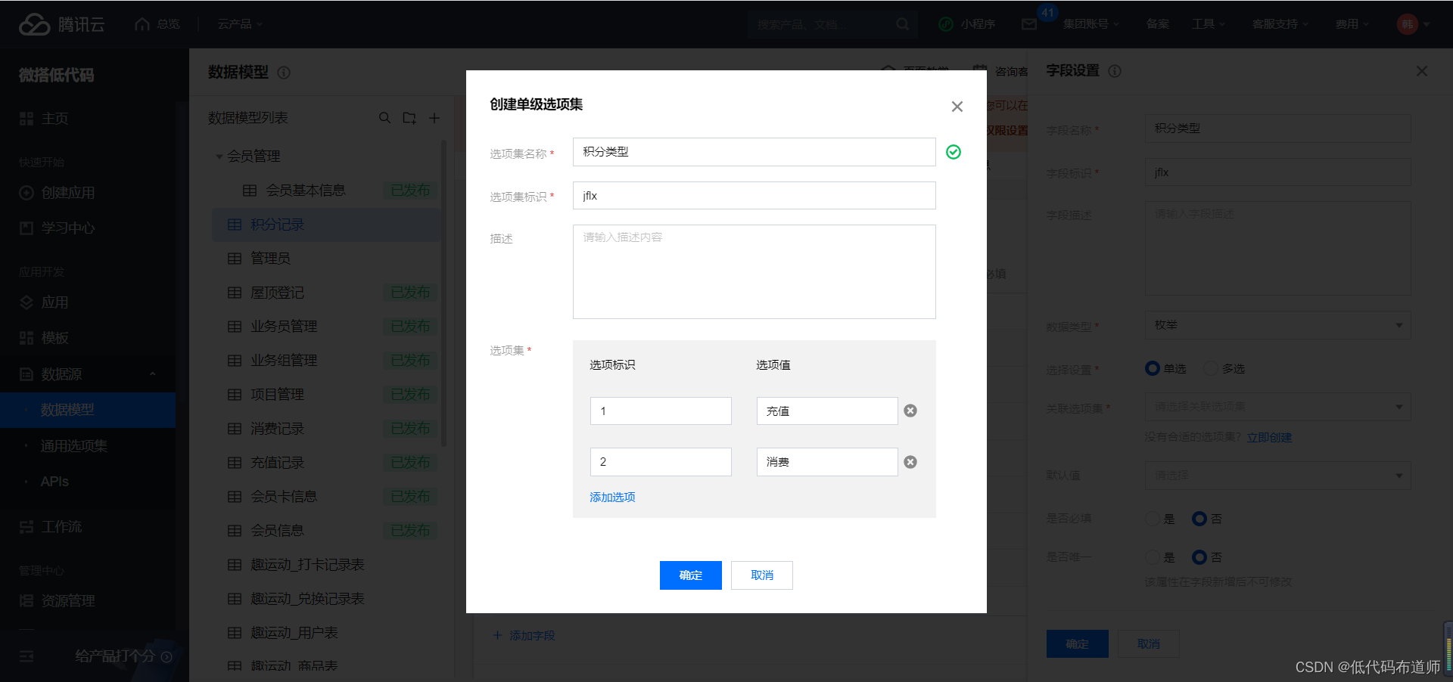
Task: Open the 费用 dropdown
Action: pos(1352,24)
